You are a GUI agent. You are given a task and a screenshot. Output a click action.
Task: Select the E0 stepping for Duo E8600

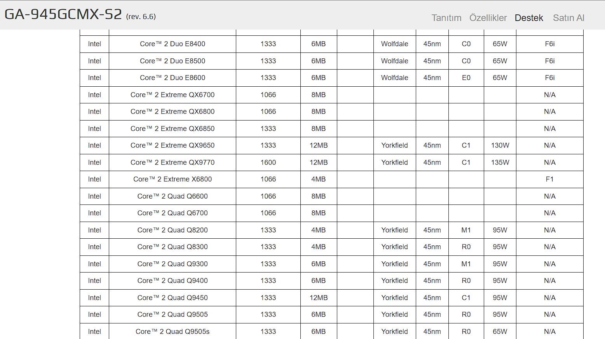tap(466, 78)
